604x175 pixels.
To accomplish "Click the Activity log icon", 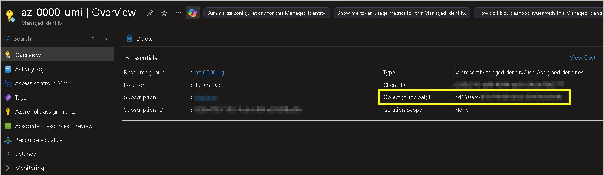I will click(x=8, y=69).
